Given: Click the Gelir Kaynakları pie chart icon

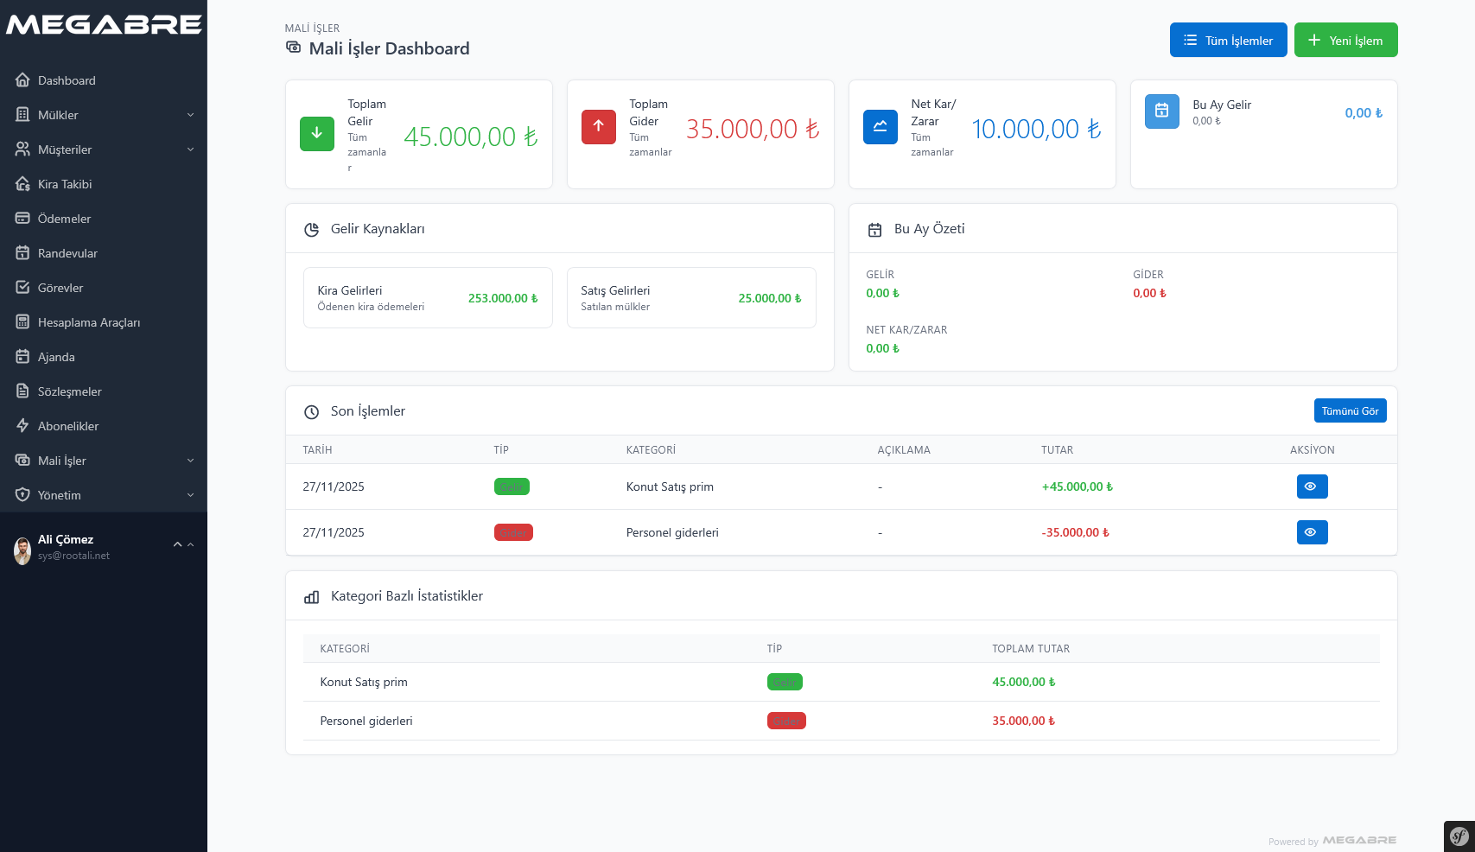Looking at the screenshot, I should click(x=312, y=230).
